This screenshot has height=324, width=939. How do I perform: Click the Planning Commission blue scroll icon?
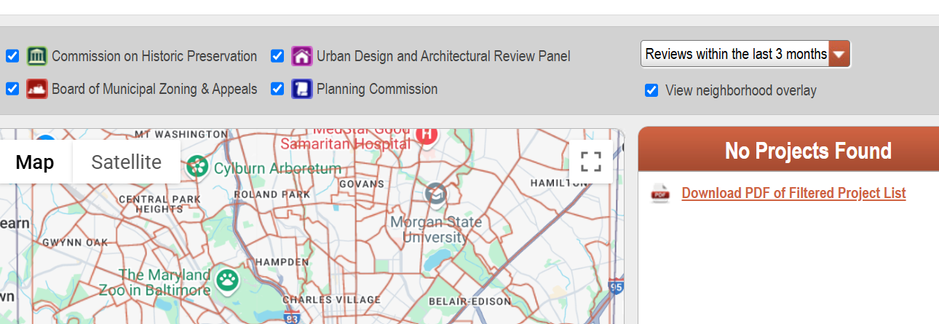302,89
